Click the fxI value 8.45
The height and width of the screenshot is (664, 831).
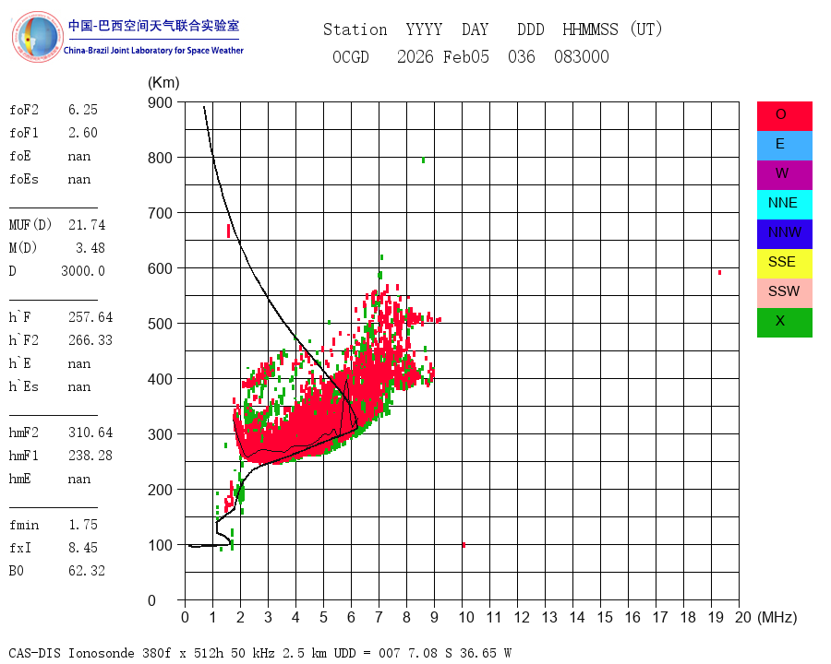pos(83,548)
